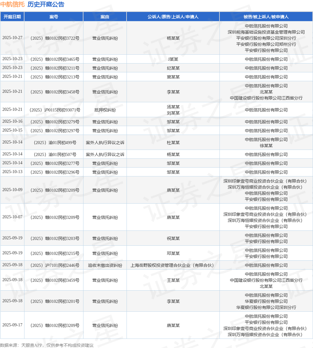Click case number 沪0115民初93071号
The width and height of the screenshot is (313, 348).
[x=55, y=110]
